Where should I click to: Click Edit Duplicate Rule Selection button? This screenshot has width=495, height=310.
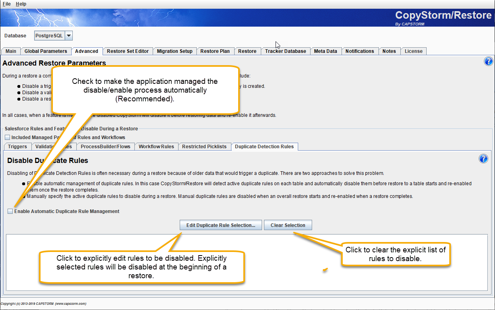click(x=221, y=225)
